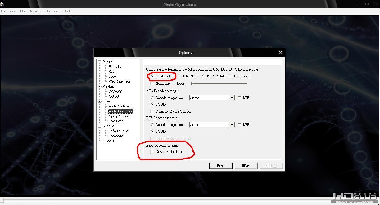380x205 pixels.
Task: Choose AC3 Decode to speakers option
Action: pos(152,98)
